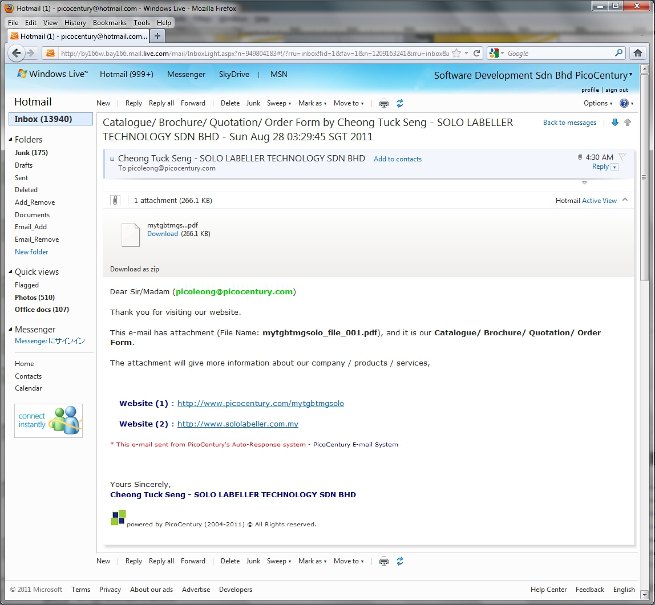Click the Windows Live logo
The image size is (655, 605).
point(52,74)
